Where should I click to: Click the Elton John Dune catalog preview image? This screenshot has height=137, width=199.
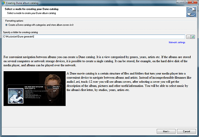[x=34, y=88]
